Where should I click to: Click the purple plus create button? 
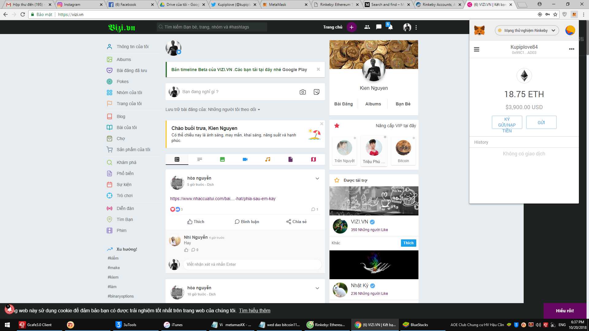352,27
